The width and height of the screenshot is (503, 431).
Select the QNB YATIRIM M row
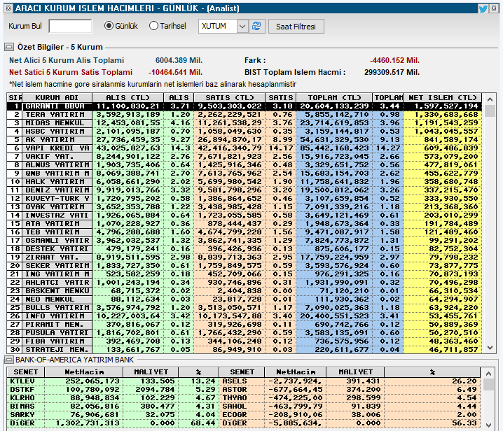coord(244,174)
